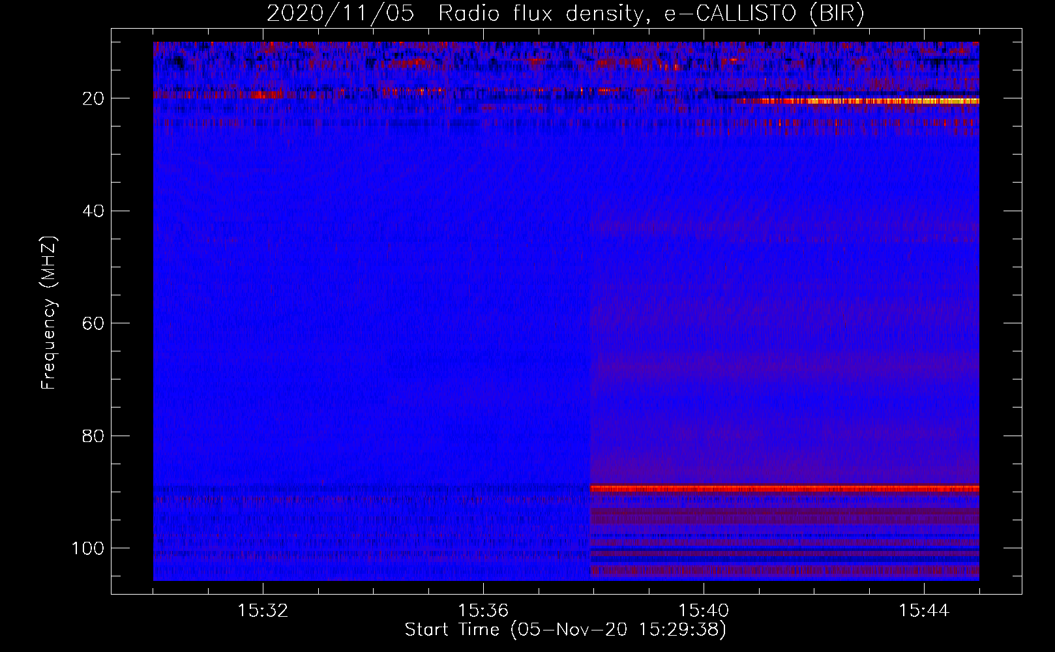Viewport: 1055px width, 652px height.
Task: Click the 15:44 time tick label
Action: tap(924, 611)
